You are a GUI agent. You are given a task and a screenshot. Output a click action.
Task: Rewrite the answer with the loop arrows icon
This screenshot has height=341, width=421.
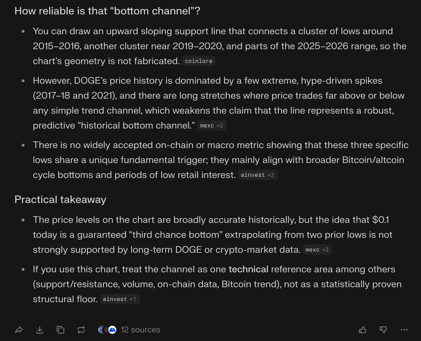(x=81, y=330)
